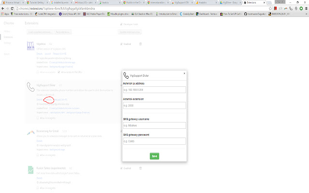Toggle Allow in incognito for Vigidrive
Viewport: 309px width, 193px height.
[x=38, y=72]
